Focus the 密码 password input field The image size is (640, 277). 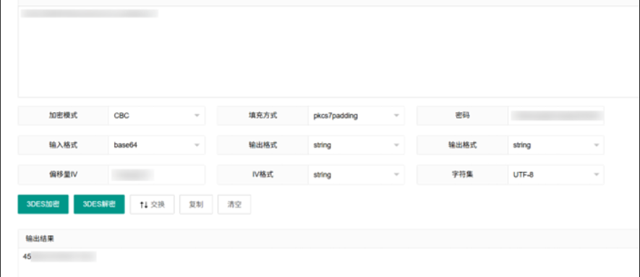(556, 116)
